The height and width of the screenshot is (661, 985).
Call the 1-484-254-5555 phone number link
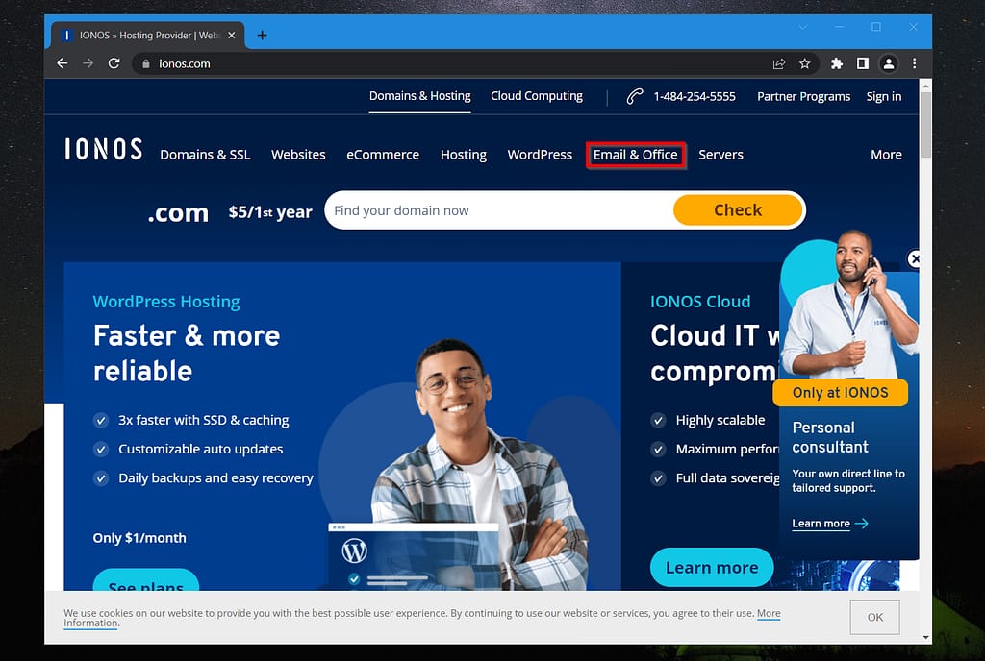tap(695, 97)
